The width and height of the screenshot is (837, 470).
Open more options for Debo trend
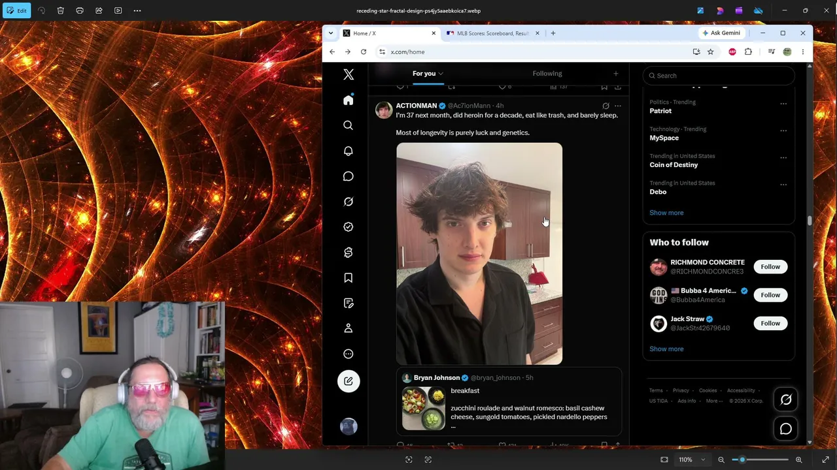coord(783,185)
